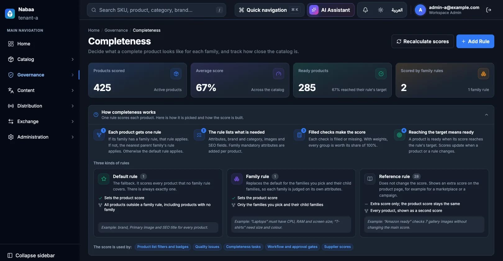This screenshot has width=503, height=261.
Task: Click the Home breadcrumb link
Action: pos(94,30)
